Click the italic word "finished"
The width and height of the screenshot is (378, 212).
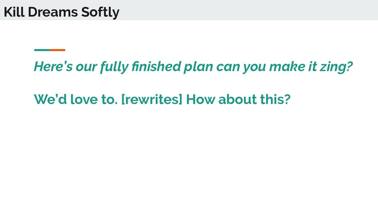click(156, 66)
